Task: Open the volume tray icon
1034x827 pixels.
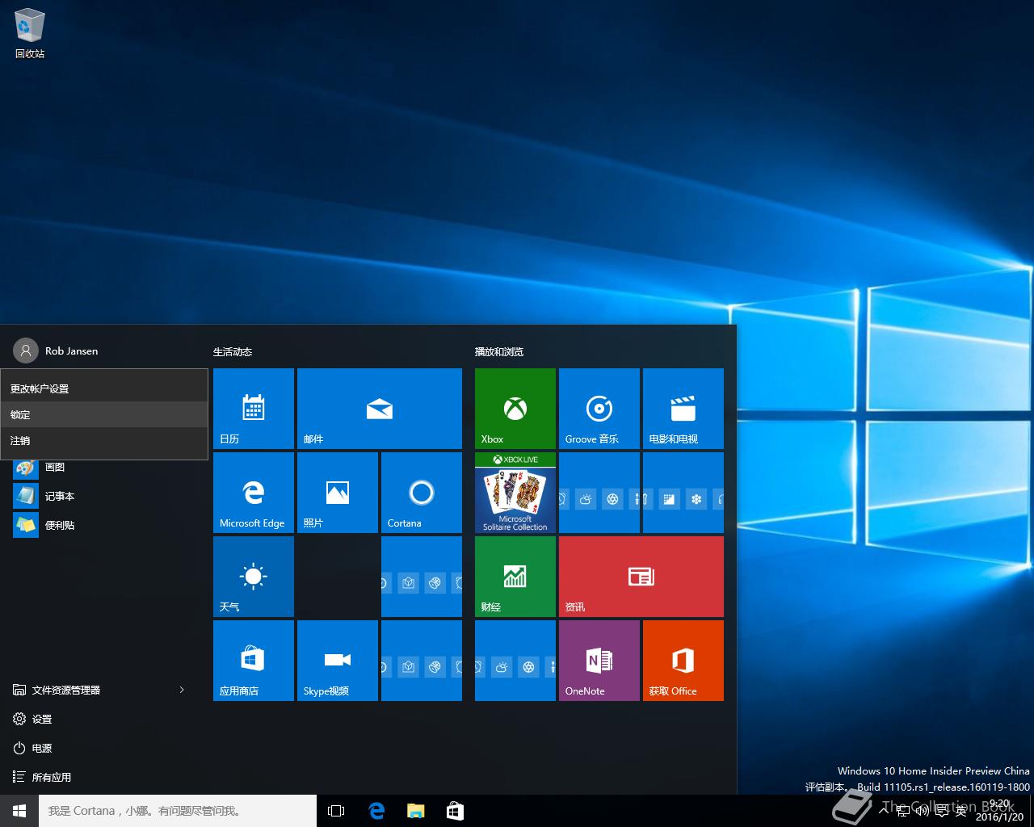Action: coord(923,811)
